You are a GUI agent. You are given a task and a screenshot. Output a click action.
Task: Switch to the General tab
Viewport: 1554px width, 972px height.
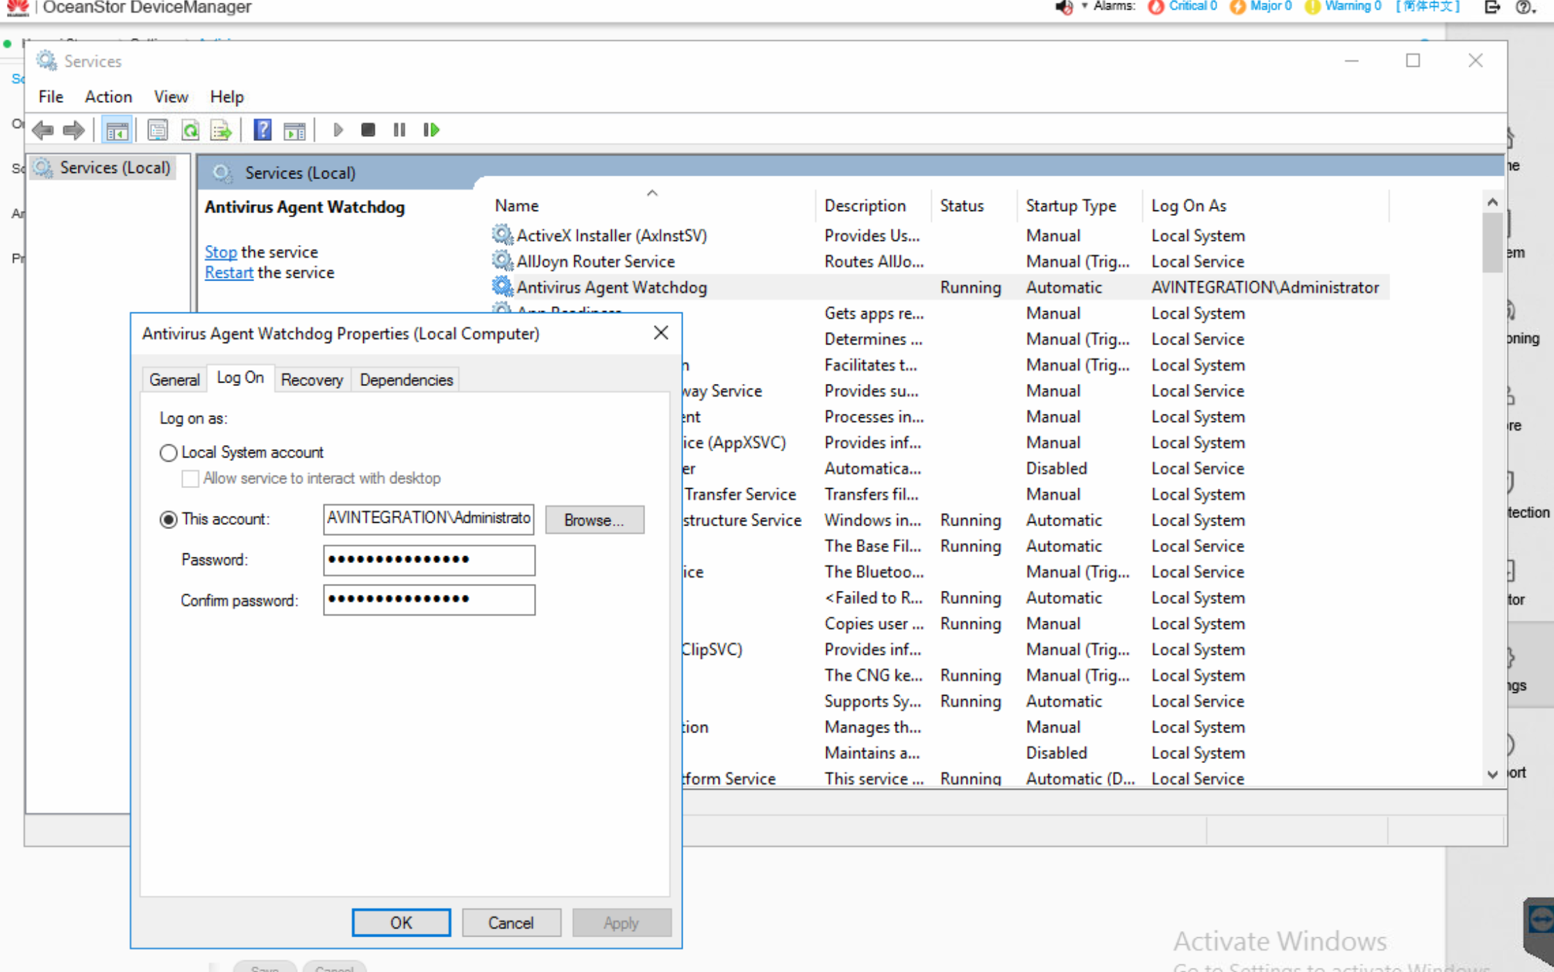coord(174,380)
